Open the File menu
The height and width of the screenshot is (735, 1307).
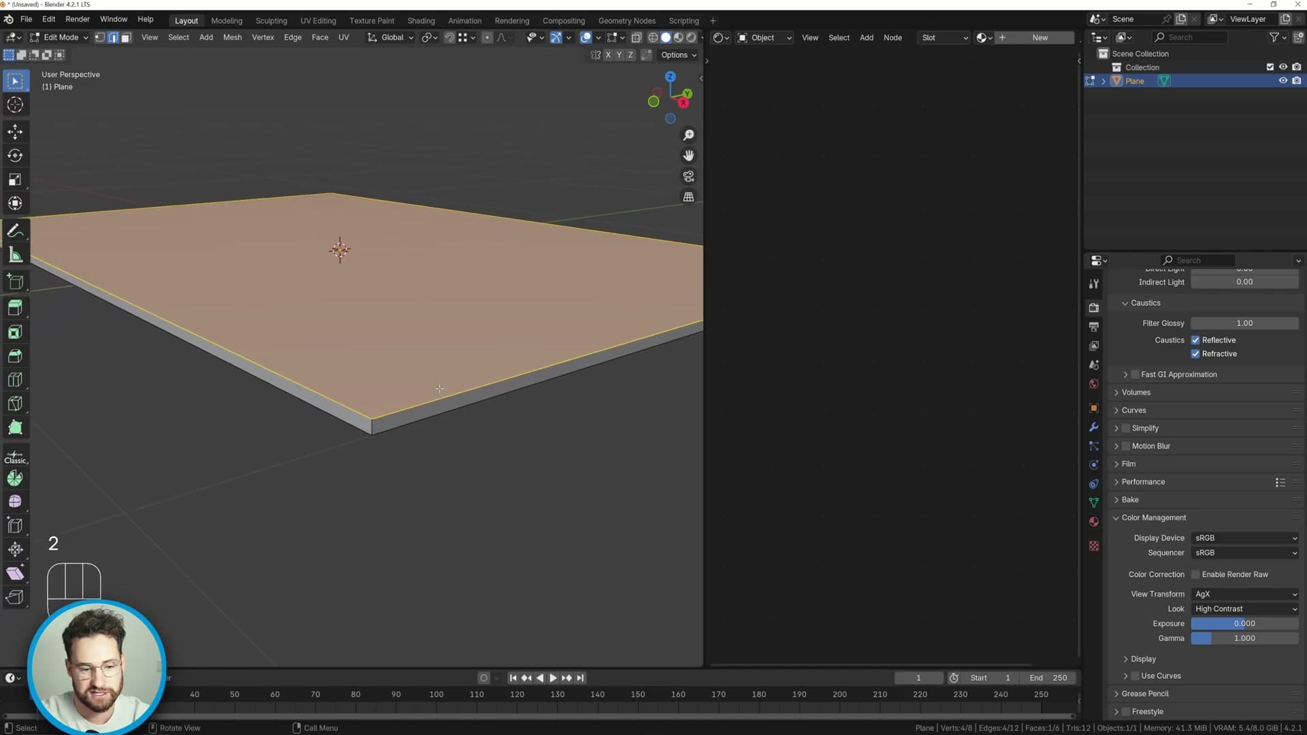click(26, 20)
